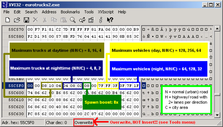
Task: Click the 'Adr. hex: 55C5F0' status field
Action: [23, 123]
